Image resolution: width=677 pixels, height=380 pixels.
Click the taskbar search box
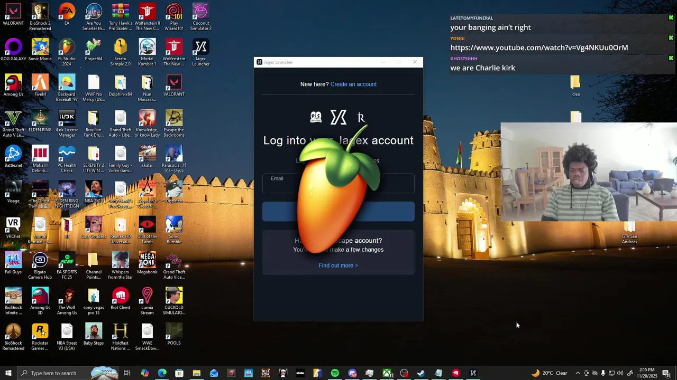[68, 373]
